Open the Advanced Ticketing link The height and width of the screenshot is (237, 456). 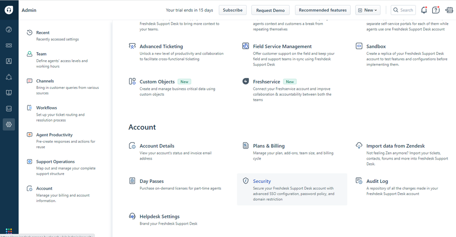click(161, 46)
